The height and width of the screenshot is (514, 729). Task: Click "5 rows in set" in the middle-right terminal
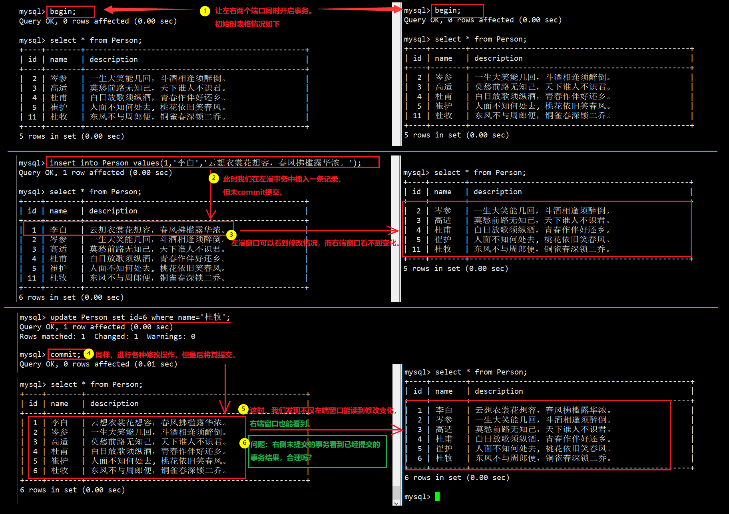point(456,269)
